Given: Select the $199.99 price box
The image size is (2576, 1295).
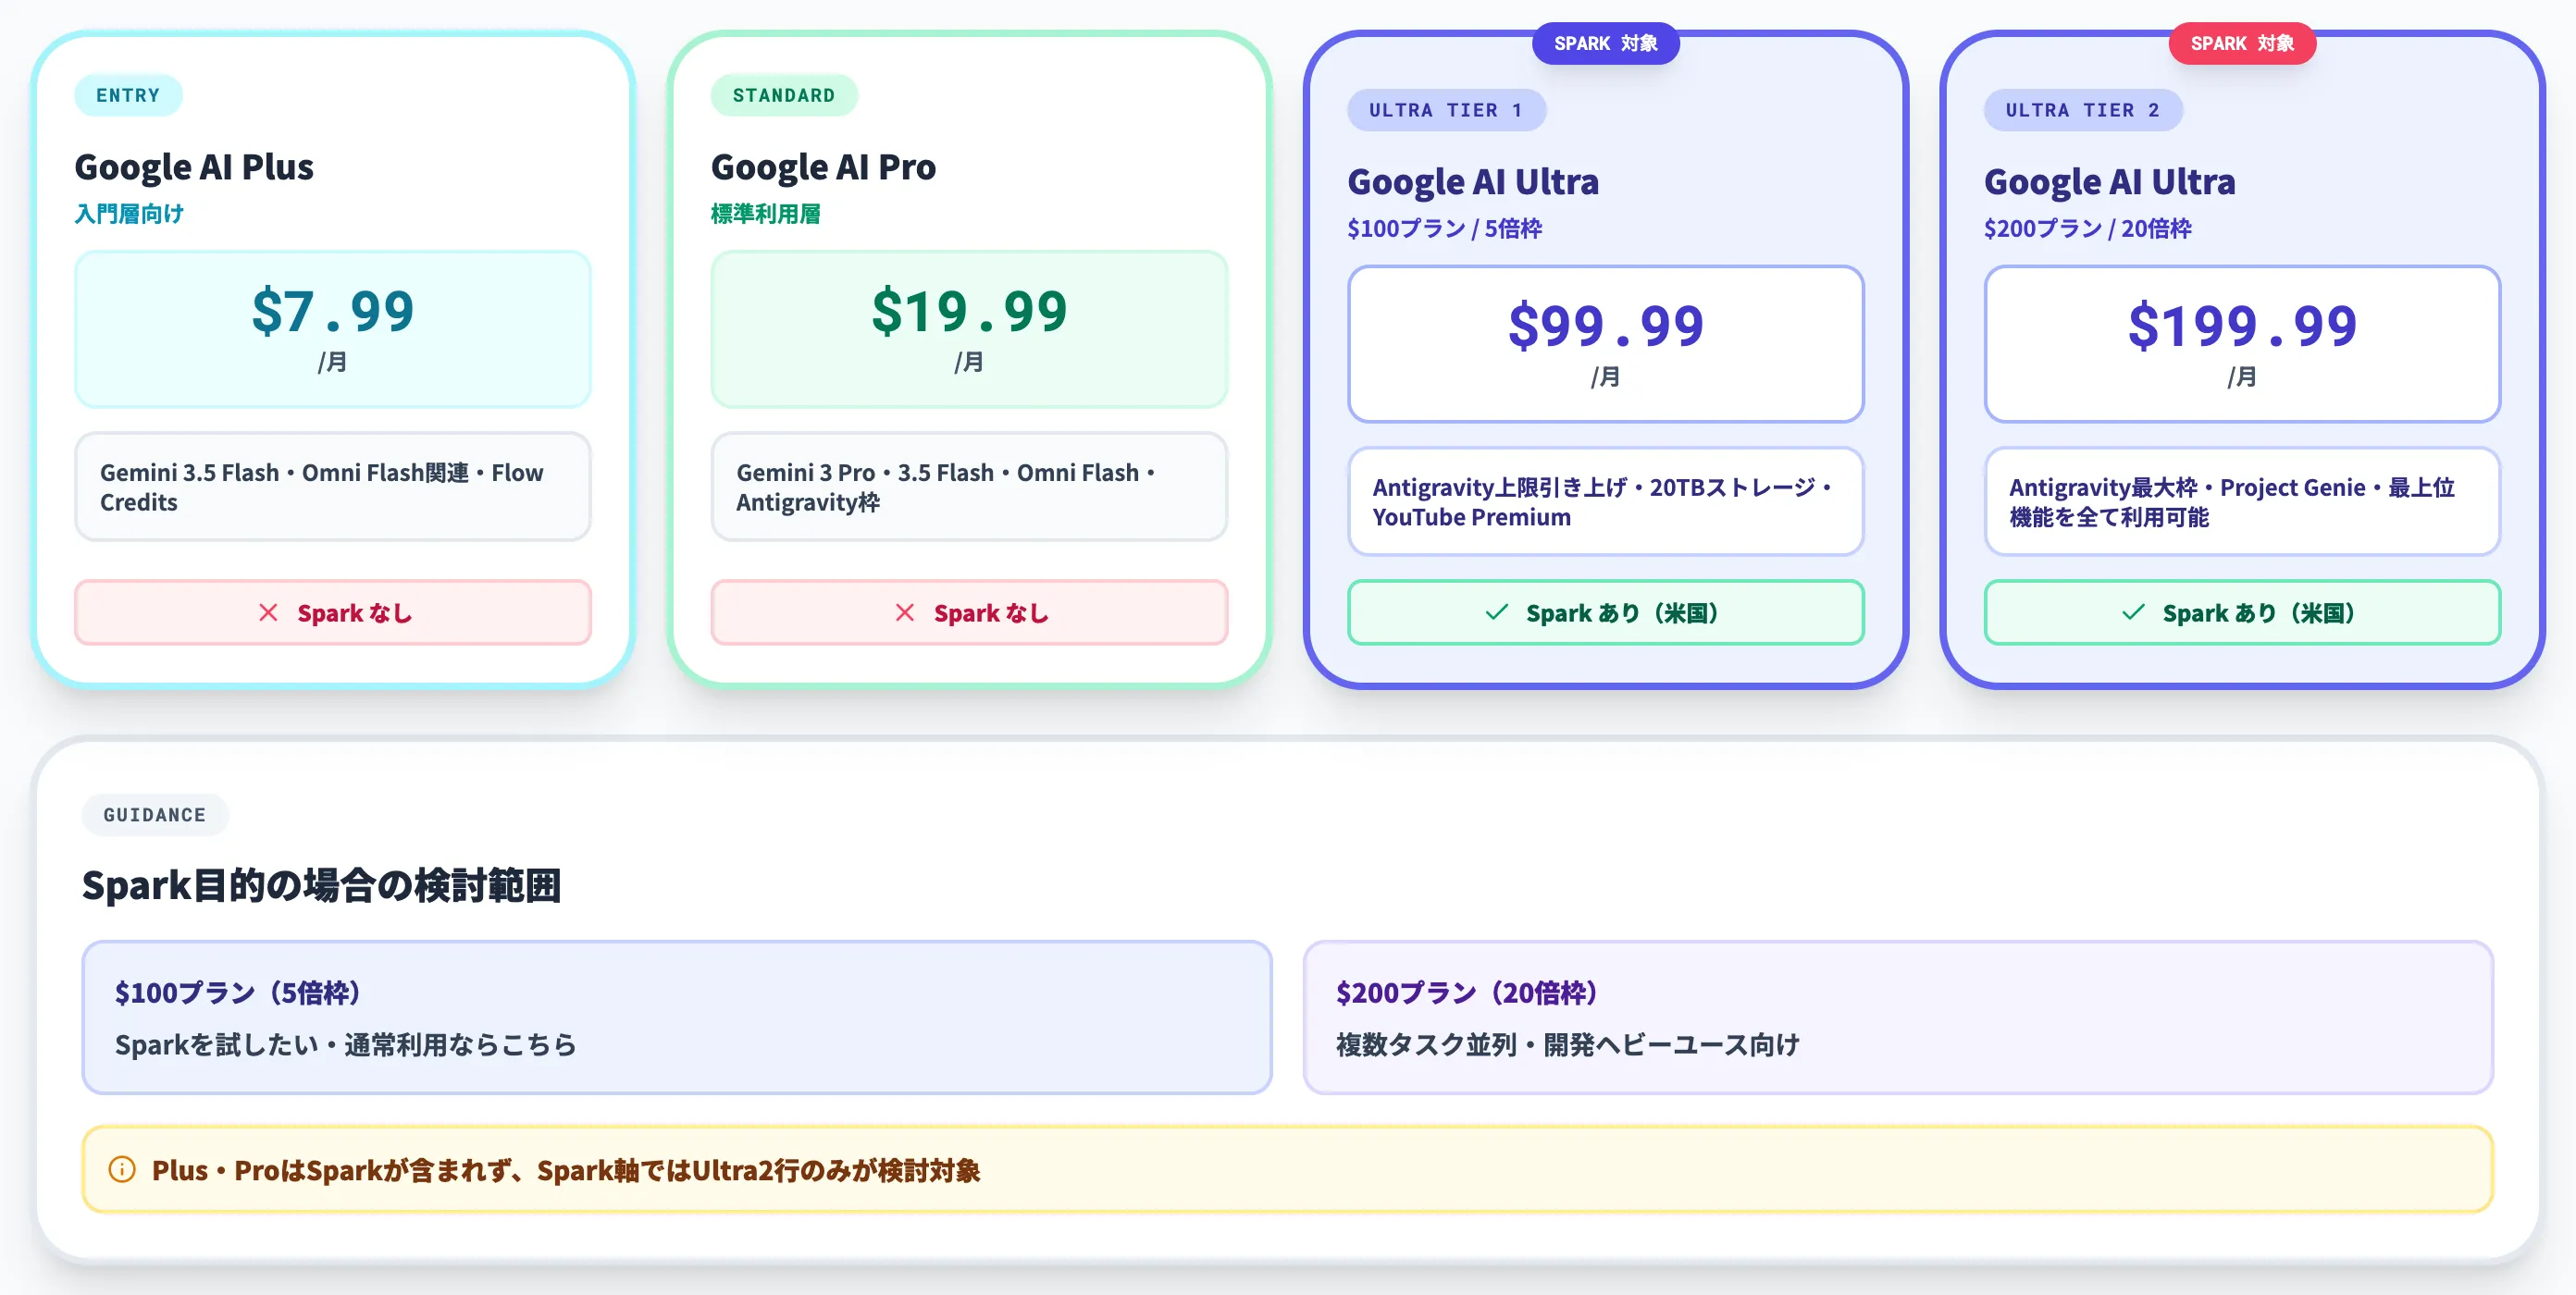Looking at the screenshot, I should tap(2242, 344).
